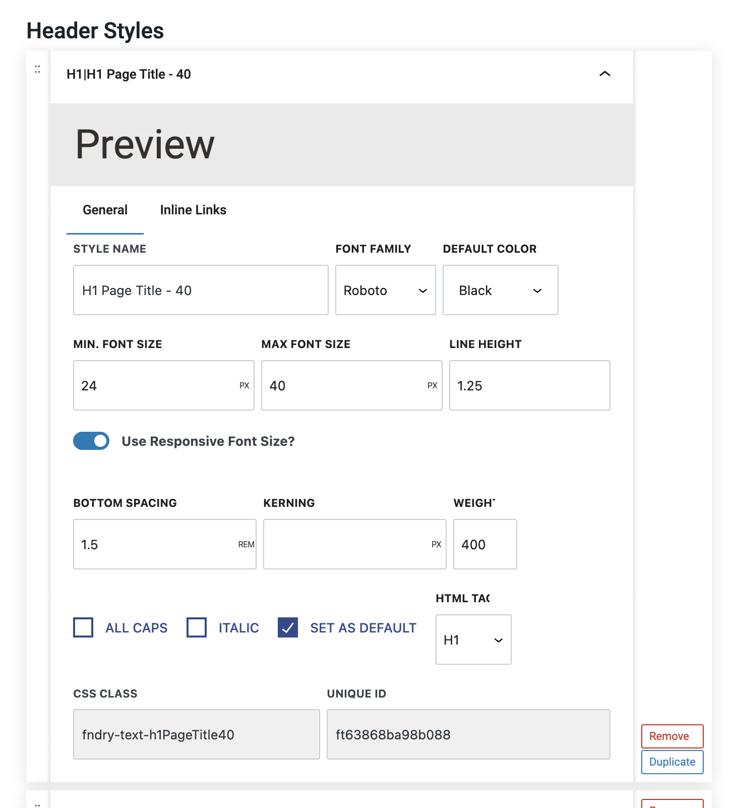Click the Weight field showing 400

(x=484, y=545)
